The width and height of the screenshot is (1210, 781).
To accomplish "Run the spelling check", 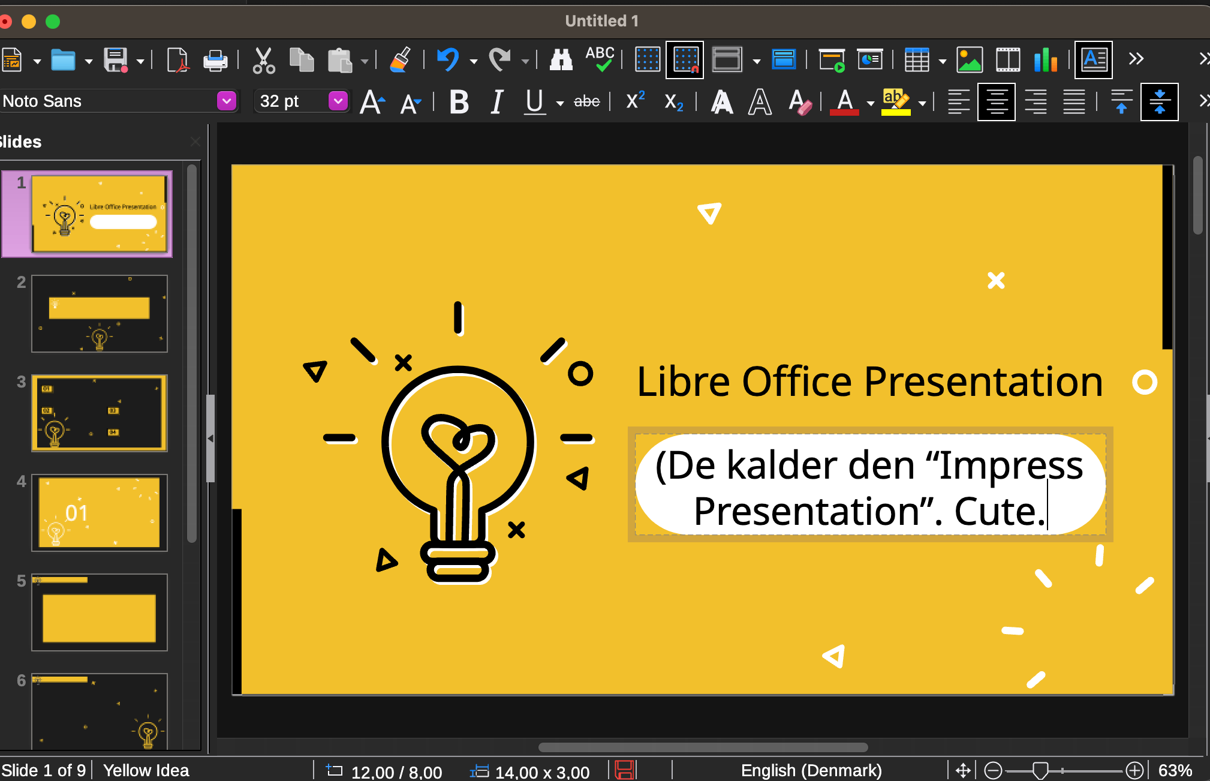I will tap(600, 60).
